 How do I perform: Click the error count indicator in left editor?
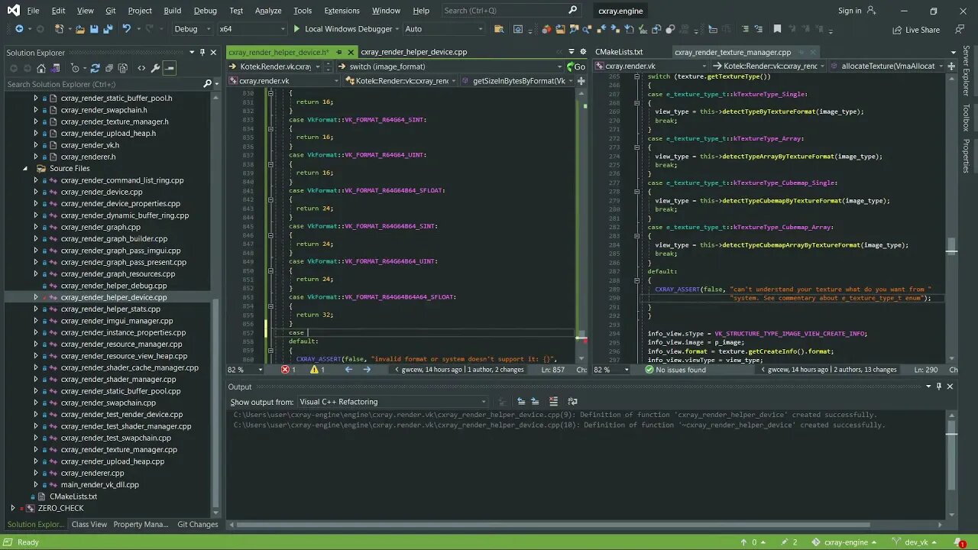288,370
